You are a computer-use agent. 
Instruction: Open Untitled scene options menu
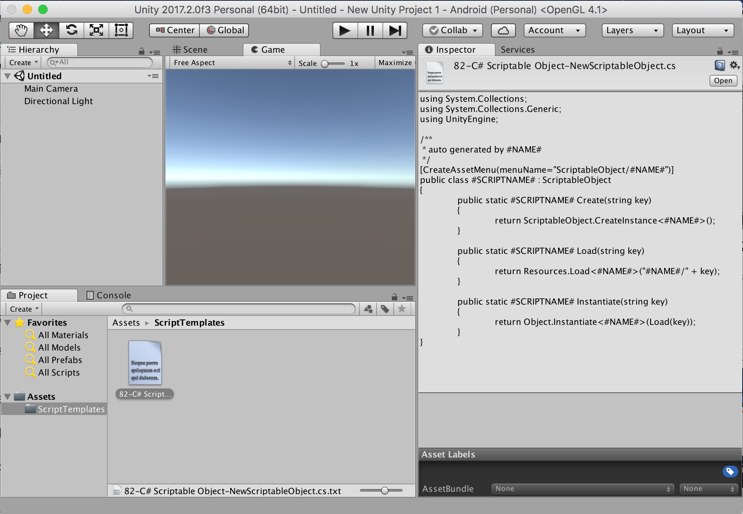[x=153, y=76]
